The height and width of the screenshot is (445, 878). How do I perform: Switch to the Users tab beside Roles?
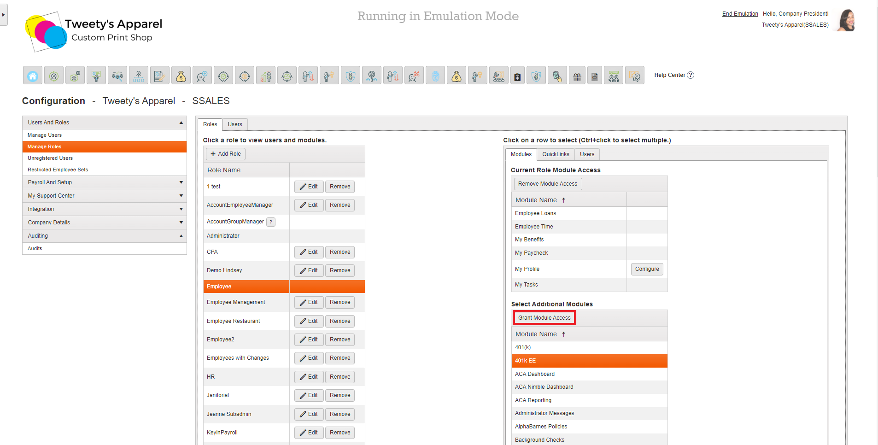(235, 124)
